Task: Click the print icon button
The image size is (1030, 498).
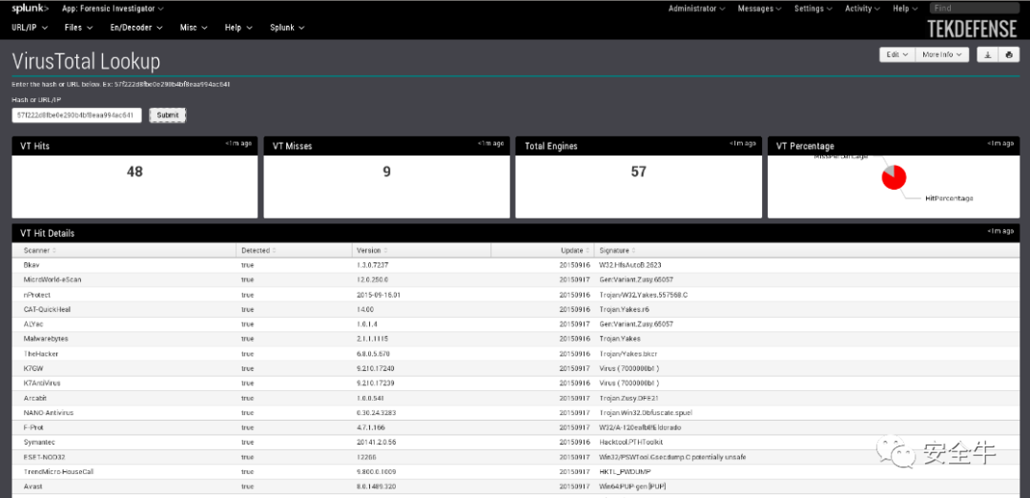Action: click(x=1008, y=55)
